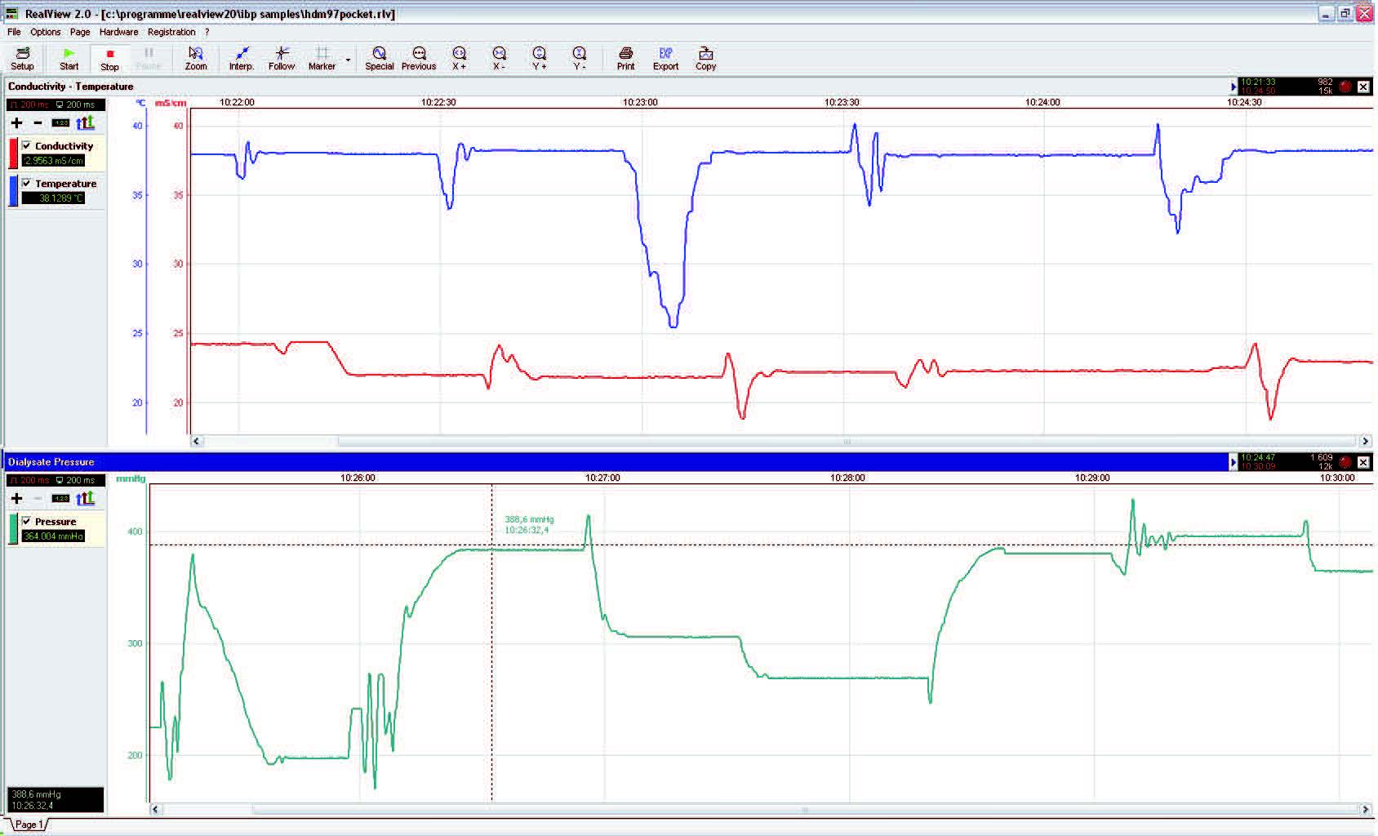Zoom out vertically with Y -
Screen dimensions: 1378x836
click(579, 59)
